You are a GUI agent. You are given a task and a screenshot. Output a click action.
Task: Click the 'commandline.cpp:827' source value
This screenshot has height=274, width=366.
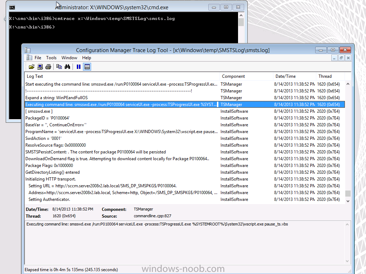click(x=152, y=216)
